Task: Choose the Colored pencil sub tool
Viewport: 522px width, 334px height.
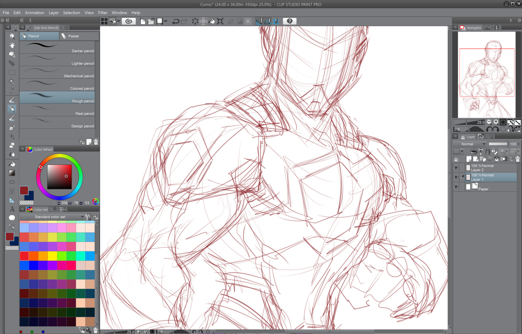Action: pyautogui.click(x=57, y=85)
